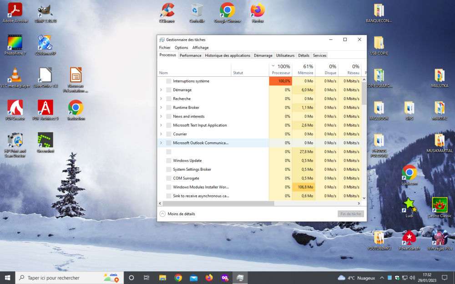
Task: Click the taskbar search box
Action: (x=64, y=278)
